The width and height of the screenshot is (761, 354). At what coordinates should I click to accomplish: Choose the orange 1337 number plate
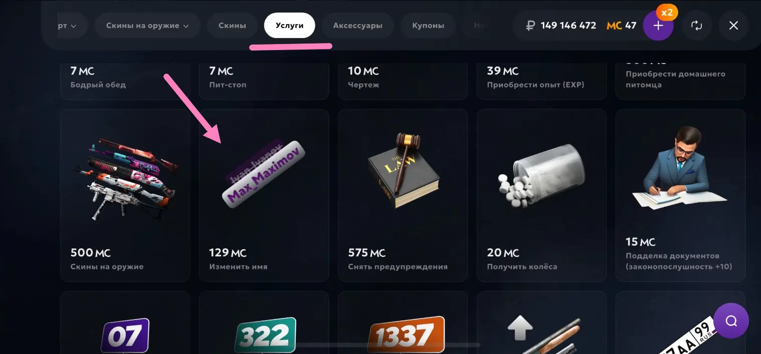(x=405, y=334)
